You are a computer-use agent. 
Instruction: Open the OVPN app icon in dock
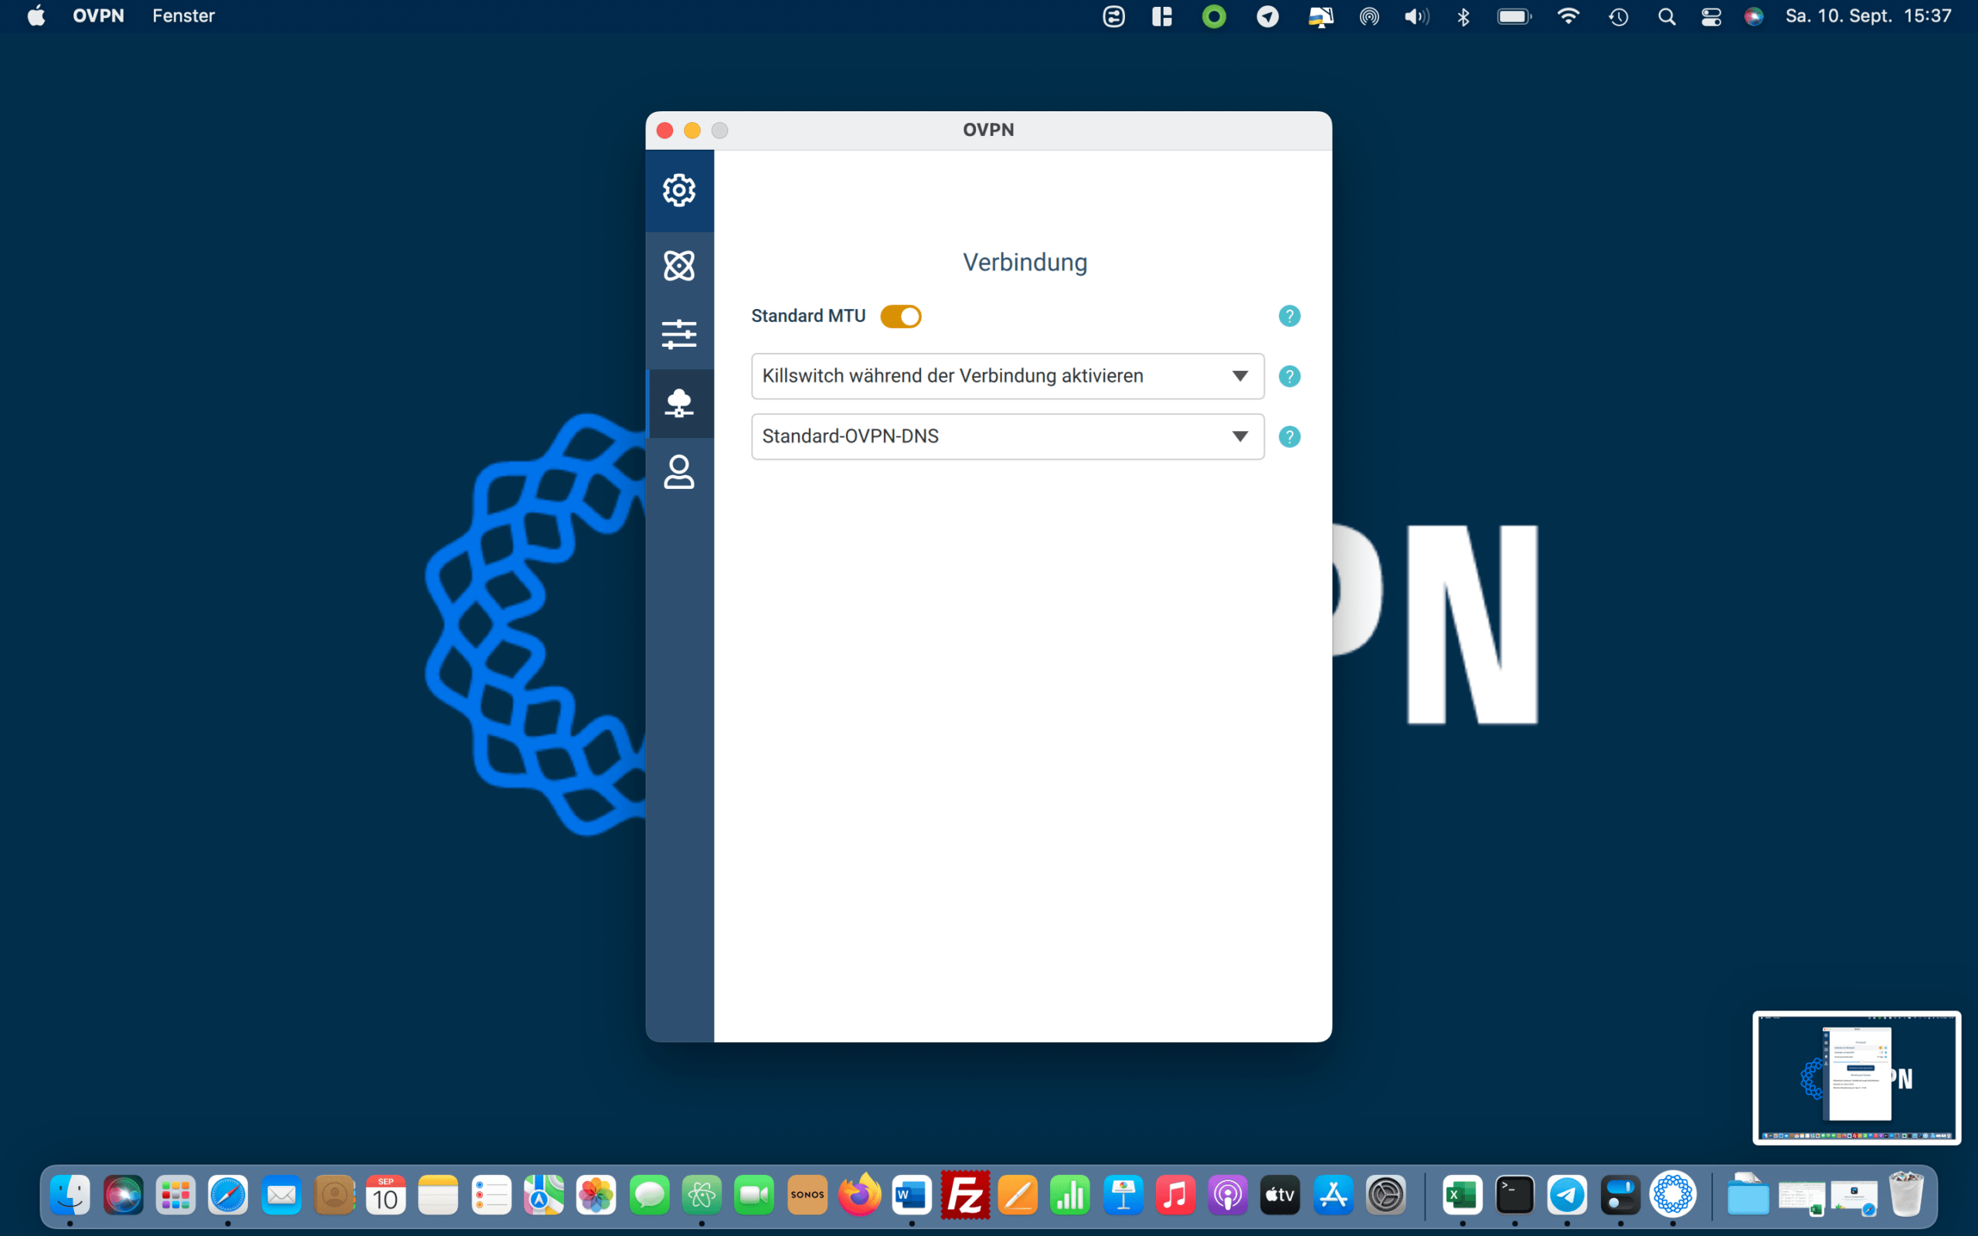(1673, 1195)
